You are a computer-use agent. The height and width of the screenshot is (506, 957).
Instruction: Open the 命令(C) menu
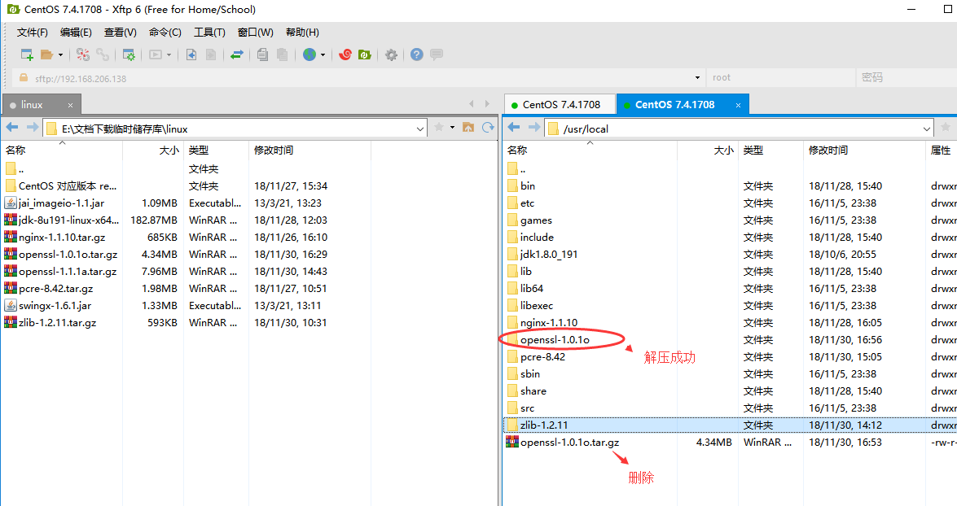coord(165,33)
